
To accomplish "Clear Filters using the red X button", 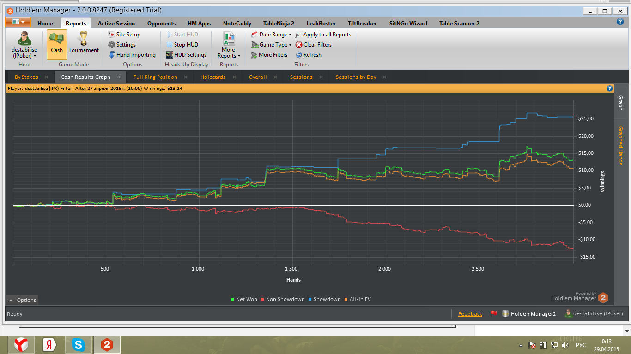I will [314, 45].
